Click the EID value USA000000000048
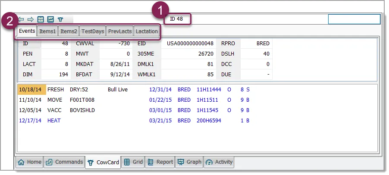 pos(190,44)
